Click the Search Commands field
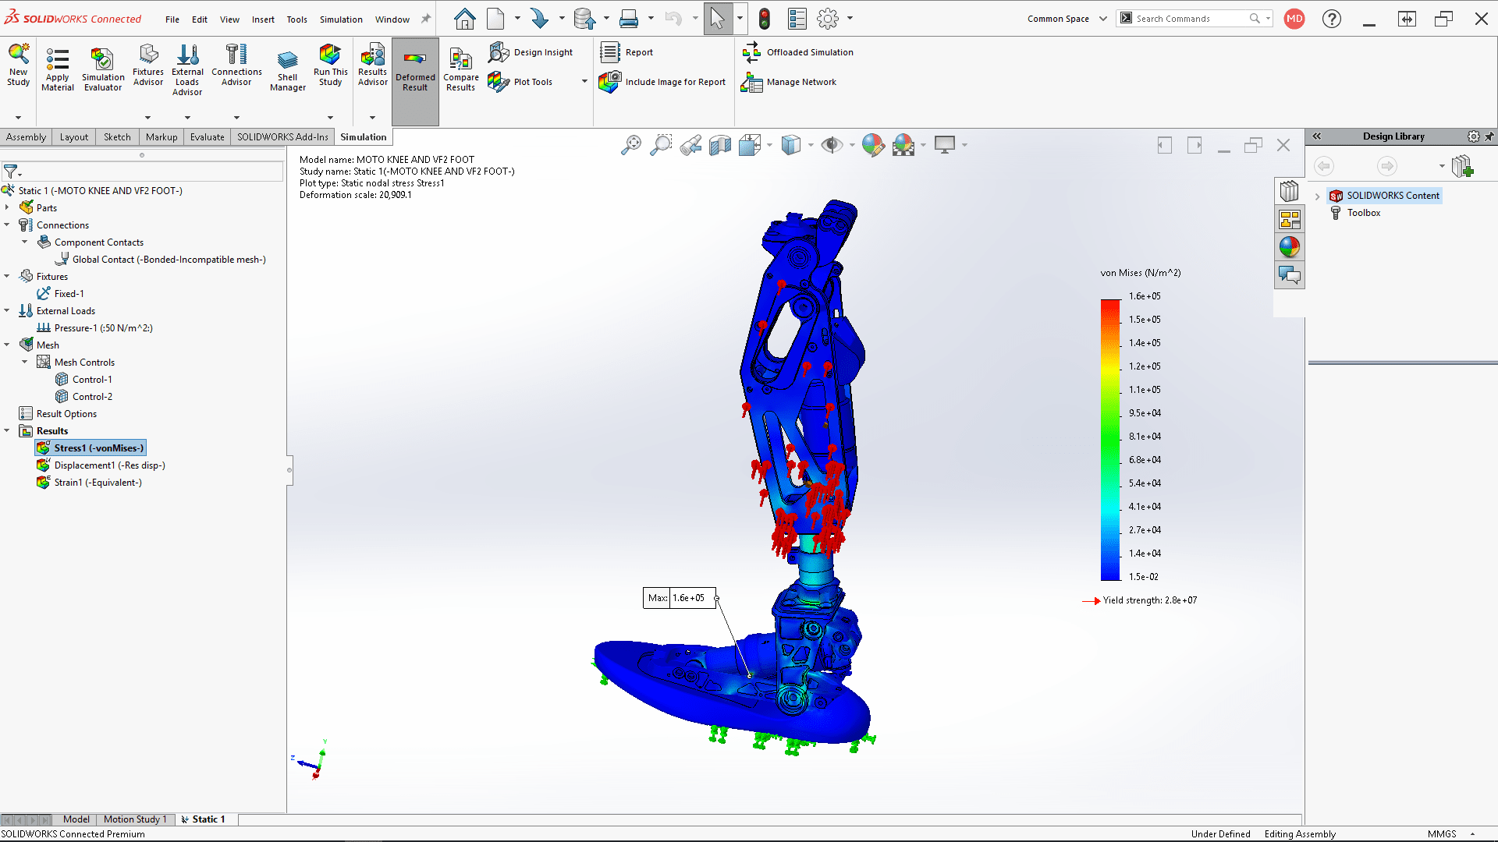The height and width of the screenshot is (842, 1498). 1194,19
